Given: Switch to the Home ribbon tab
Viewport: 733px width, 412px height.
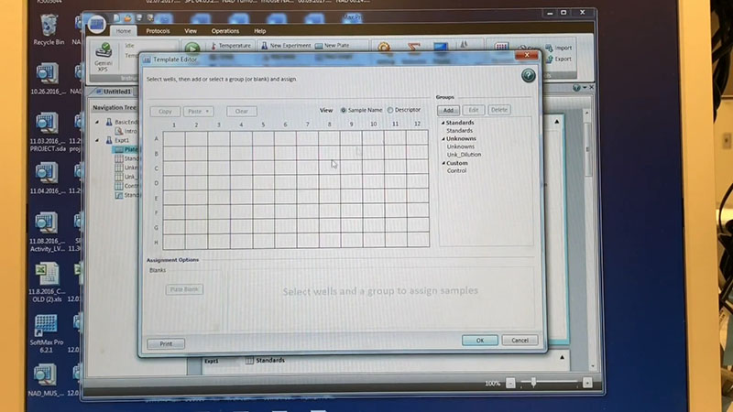Looking at the screenshot, I should (124, 31).
